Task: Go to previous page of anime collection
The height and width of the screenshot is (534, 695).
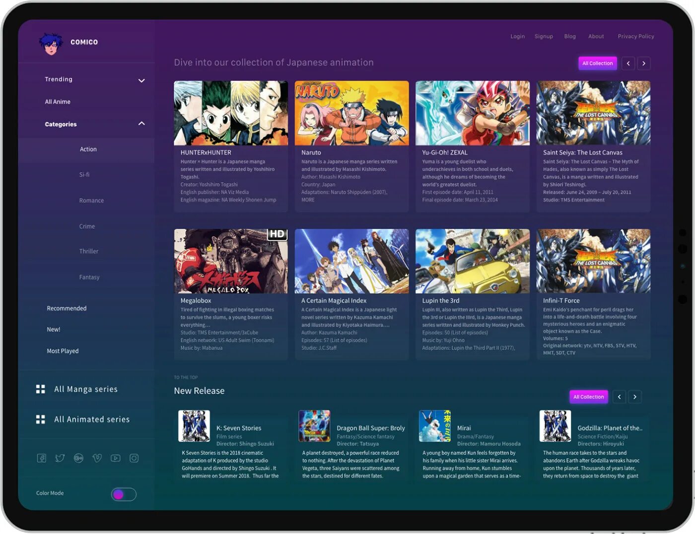Action: tap(628, 64)
